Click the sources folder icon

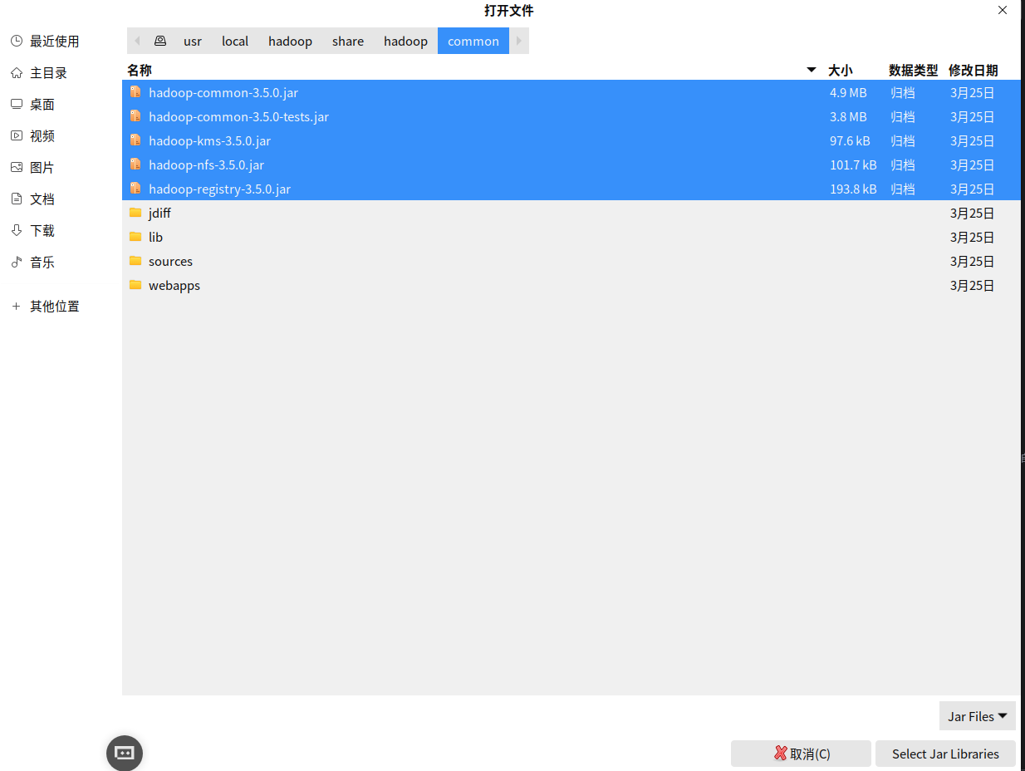pos(135,261)
